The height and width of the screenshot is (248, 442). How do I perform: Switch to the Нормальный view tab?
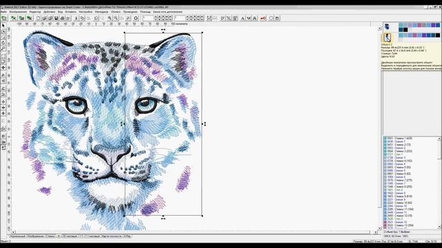pos(17,236)
